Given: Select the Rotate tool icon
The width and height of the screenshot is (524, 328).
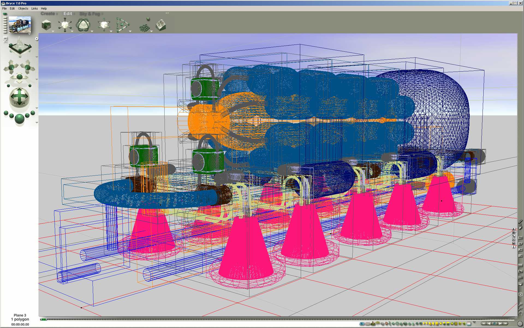Looking at the screenshot, I should (x=83, y=25).
